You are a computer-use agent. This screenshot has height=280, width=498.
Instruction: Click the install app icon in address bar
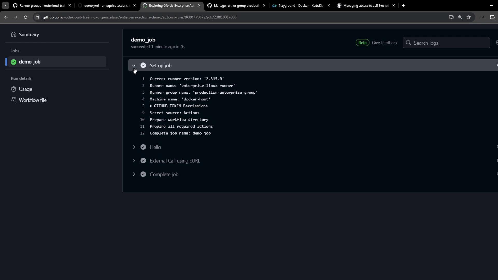click(451, 17)
